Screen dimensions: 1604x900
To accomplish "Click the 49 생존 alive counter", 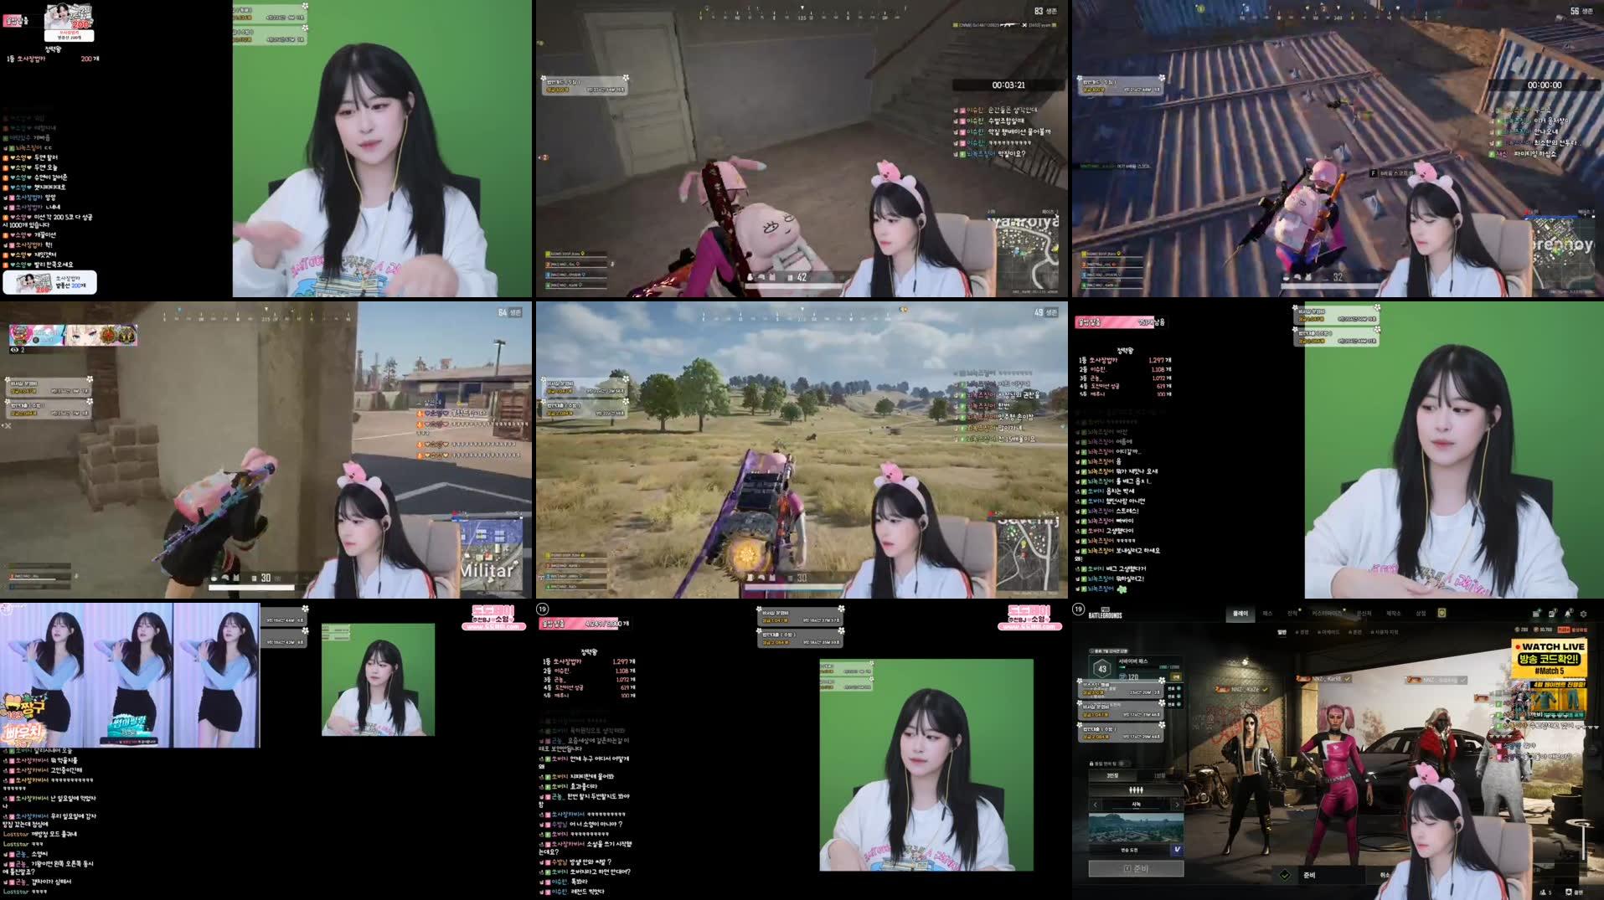I will 1045,312.
